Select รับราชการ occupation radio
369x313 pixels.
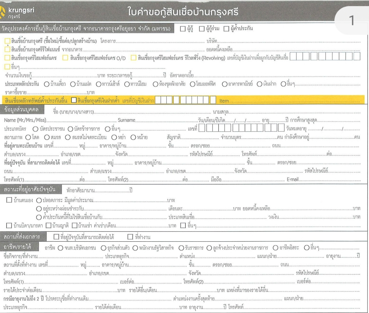pos(181,248)
